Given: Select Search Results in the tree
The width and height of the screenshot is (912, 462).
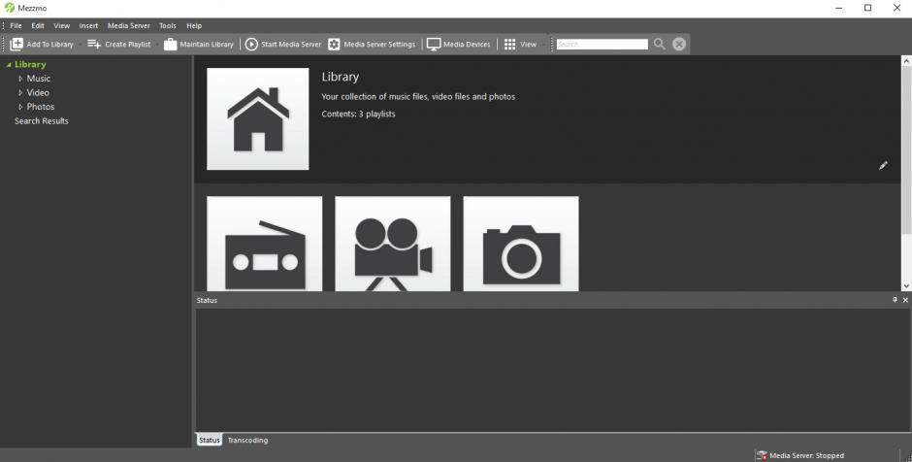Looking at the screenshot, I should 42,121.
